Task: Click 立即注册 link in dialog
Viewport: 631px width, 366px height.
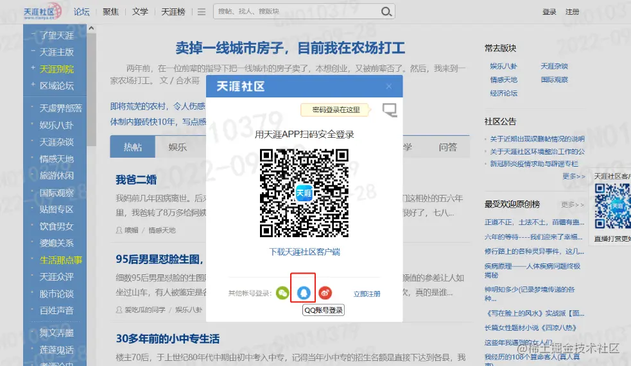Action: point(367,294)
